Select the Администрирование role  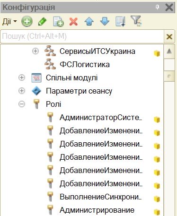coord(97,210)
